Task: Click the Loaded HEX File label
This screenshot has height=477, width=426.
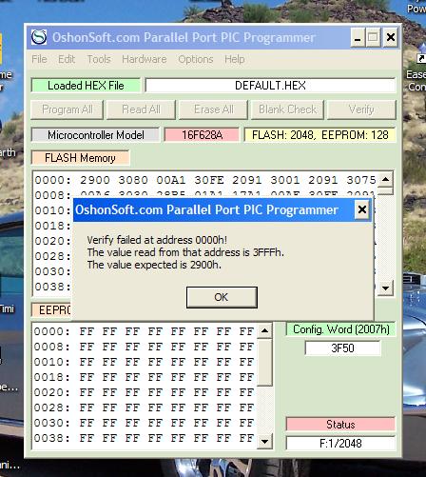Action: pos(86,86)
